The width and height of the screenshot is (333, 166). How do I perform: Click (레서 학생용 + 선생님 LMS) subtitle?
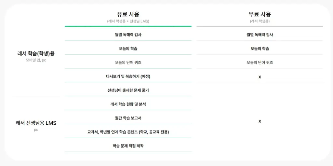[x=128, y=21]
